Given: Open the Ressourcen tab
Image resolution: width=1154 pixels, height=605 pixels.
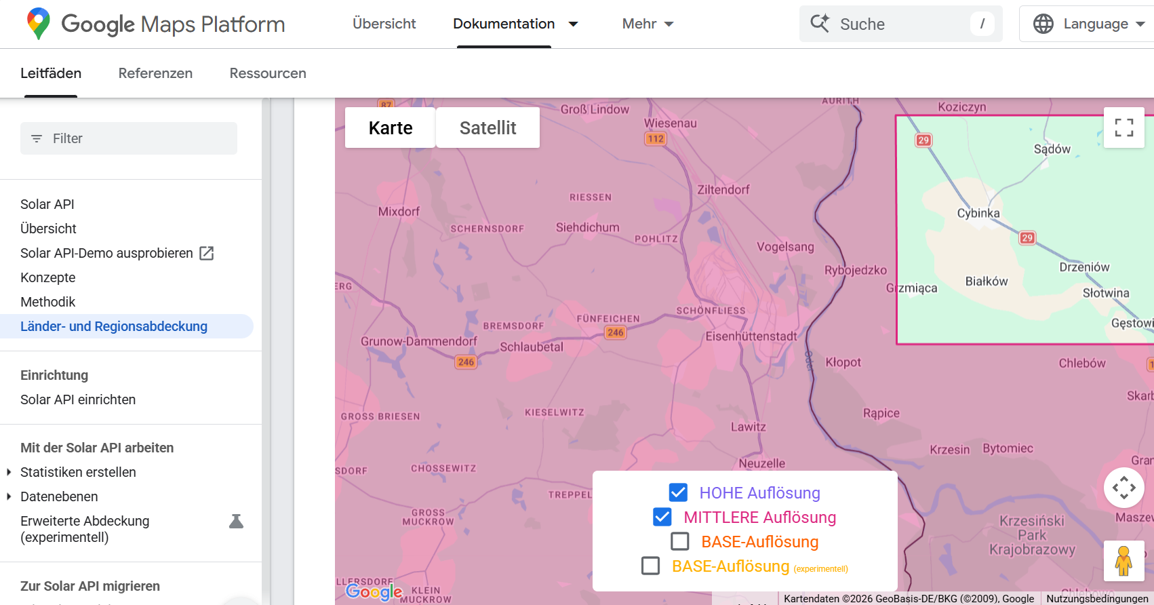Looking at the screenshot, I should [x=268, y=73].
